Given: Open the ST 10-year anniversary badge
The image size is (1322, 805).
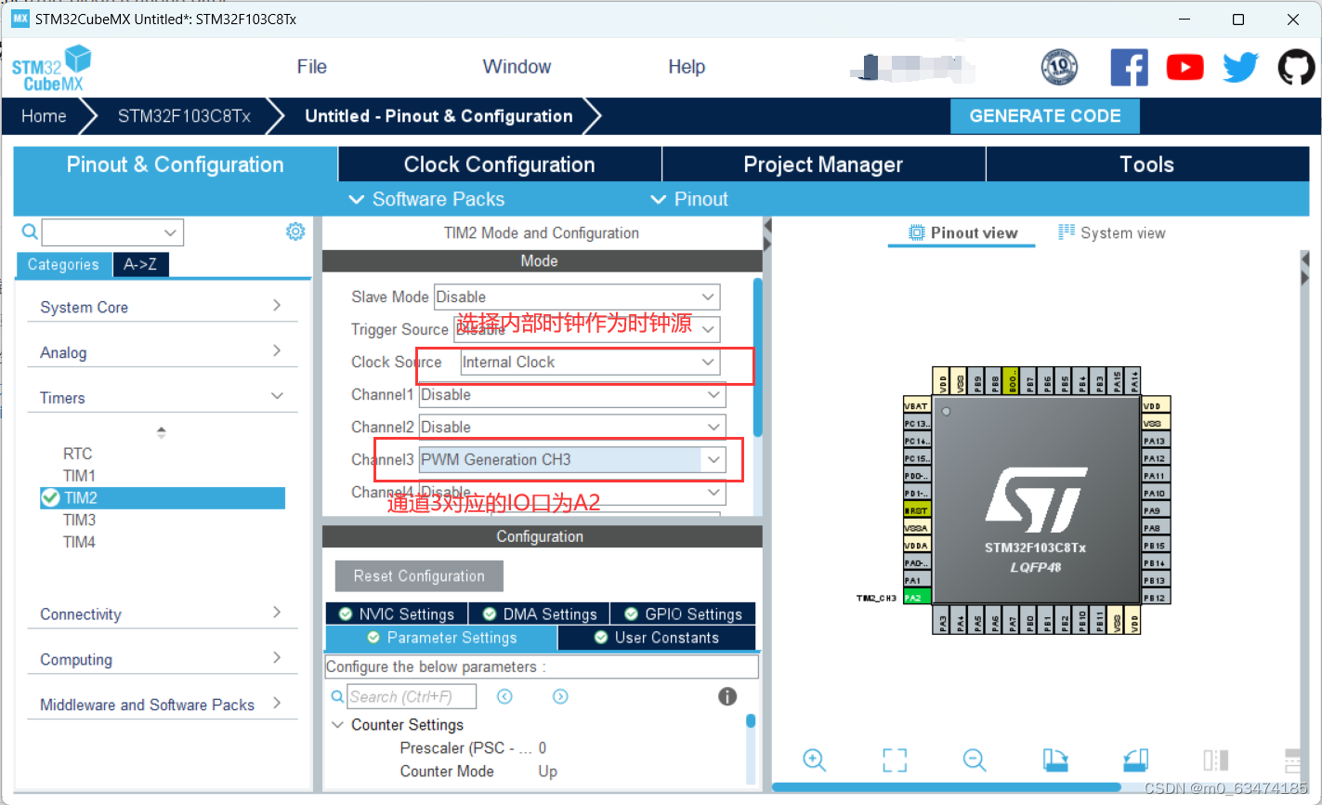Looking at the screenshot, I should pyautogui.click(x=1059, y=67).
